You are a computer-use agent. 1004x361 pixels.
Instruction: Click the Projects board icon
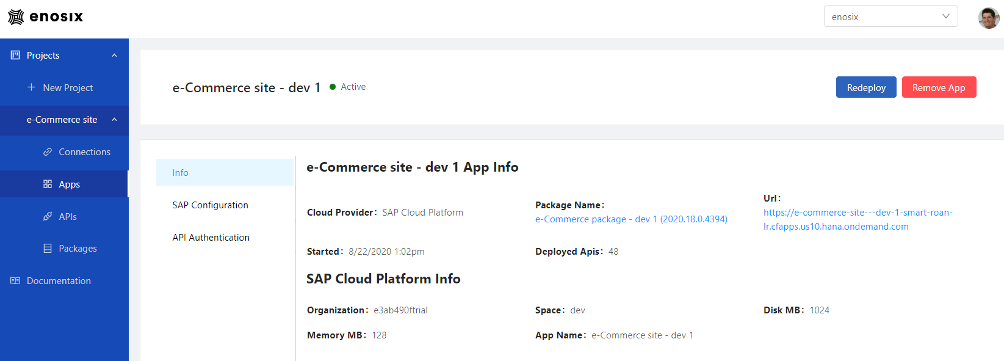tap(15, 55)
